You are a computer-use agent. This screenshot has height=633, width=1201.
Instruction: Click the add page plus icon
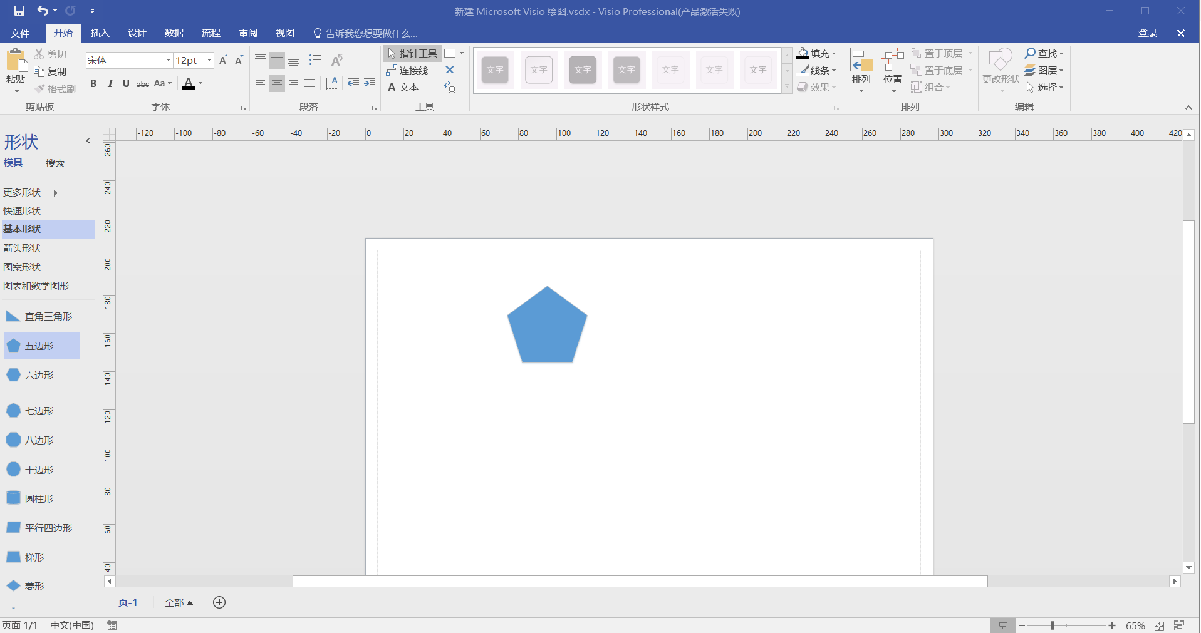[219, 602]
